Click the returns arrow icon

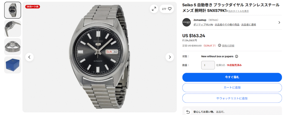pyautogui.click(x=188, y=112)
